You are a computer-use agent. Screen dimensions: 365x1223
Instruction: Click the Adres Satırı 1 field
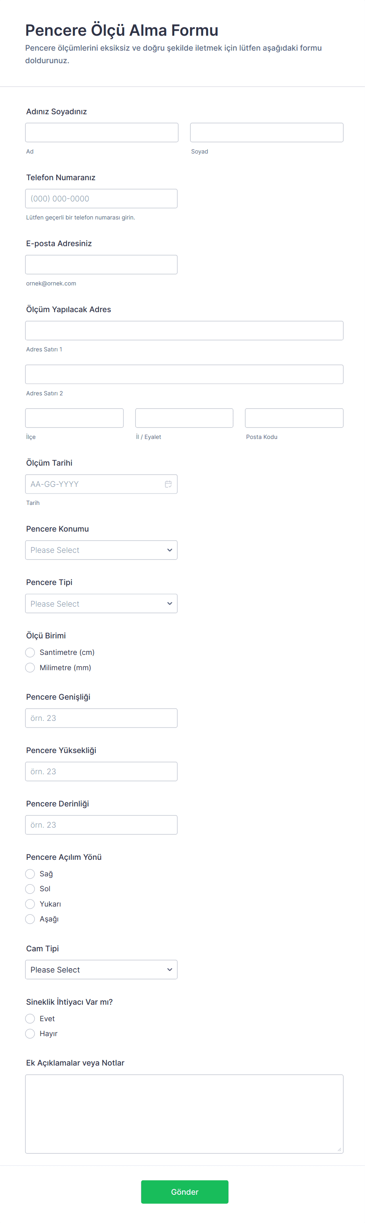(184, 331)
